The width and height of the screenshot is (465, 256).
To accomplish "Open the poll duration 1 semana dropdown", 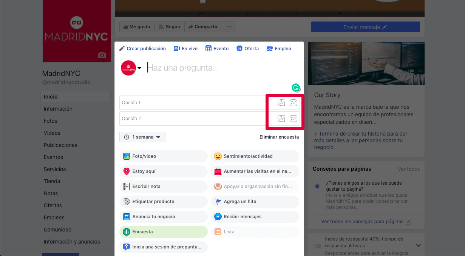I will (x=142, y=137).
